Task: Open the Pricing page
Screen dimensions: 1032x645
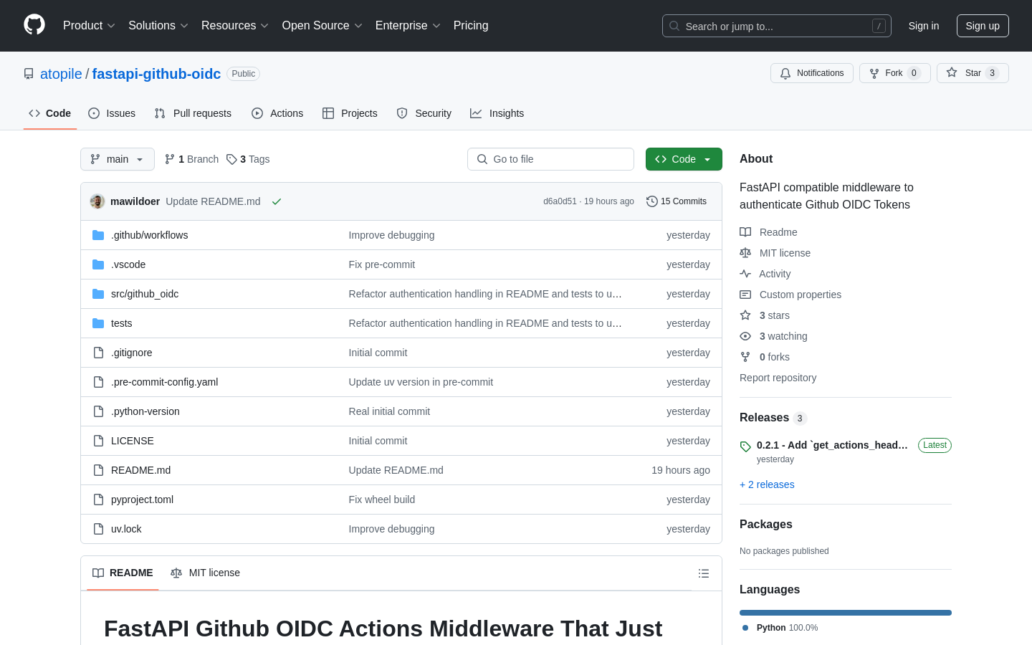Action: click(471, 26)
